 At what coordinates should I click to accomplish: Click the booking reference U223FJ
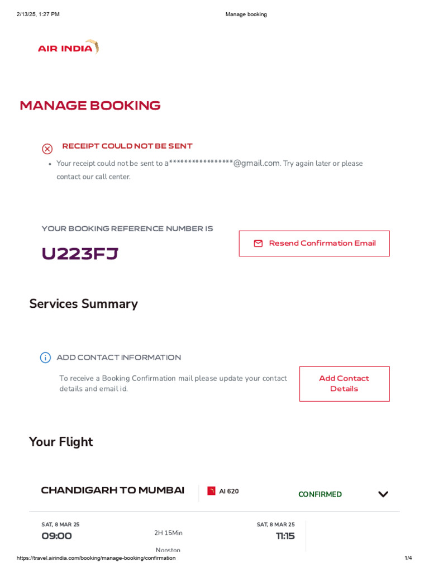(80, 254)
